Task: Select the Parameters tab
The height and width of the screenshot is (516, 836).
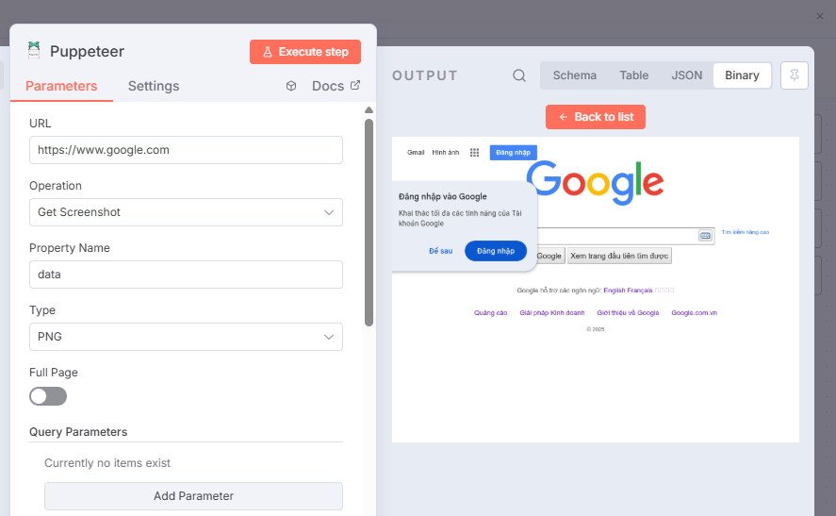Action: pos(61,86)
